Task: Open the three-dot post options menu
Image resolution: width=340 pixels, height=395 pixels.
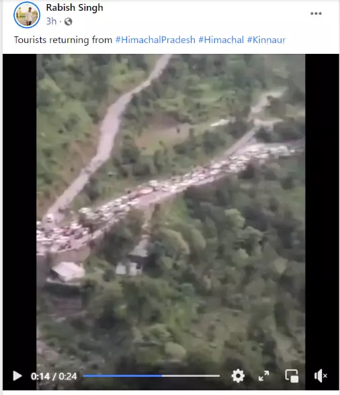Action: pyautogui.click(x=316, y=13)
